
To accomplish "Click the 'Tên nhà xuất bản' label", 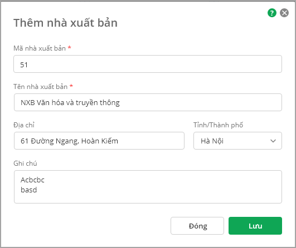I will coord(40,87).
